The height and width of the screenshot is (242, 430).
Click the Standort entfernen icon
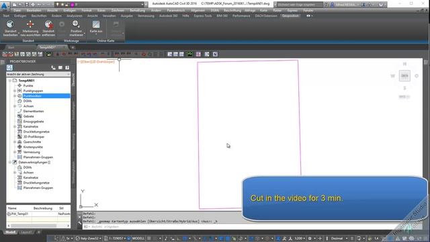48,24
